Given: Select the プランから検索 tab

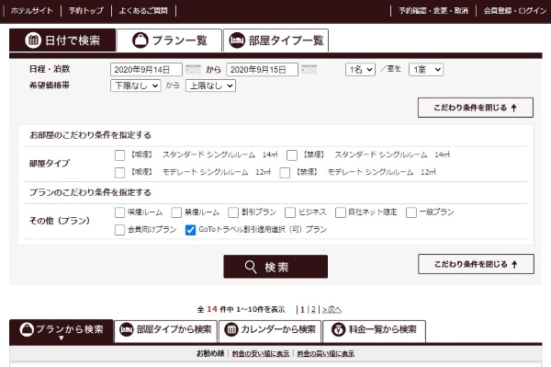Looking at the screenshot, I should 62,331.
